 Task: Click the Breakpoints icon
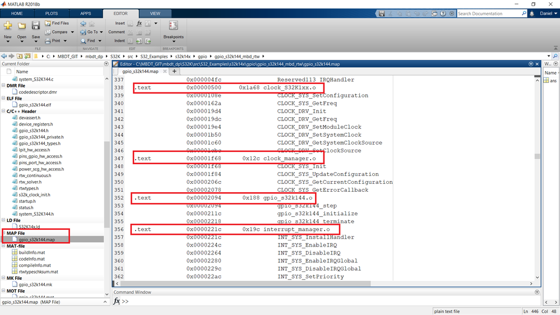[174, 25]
